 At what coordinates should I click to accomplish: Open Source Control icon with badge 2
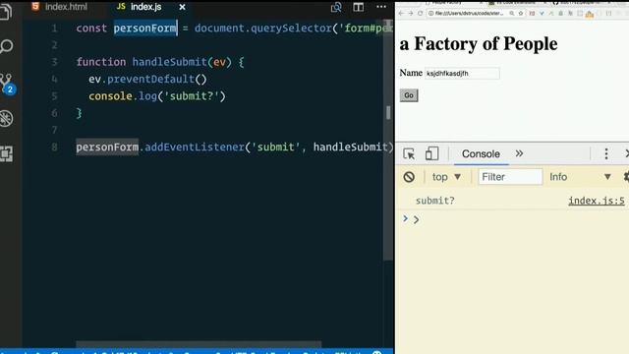(x=7, y=84)
